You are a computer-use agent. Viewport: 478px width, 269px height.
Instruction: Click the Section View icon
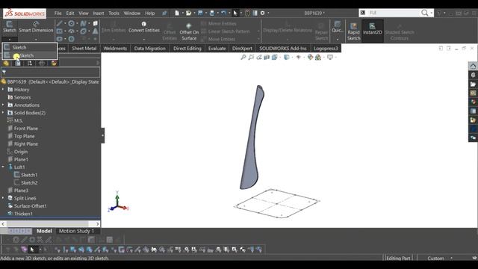tap(267, 57)
